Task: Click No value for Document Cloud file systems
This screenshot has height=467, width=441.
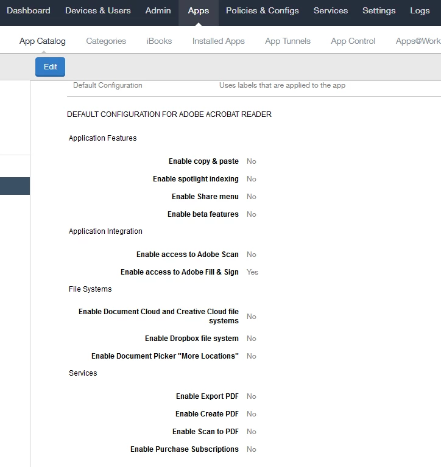Action: point(251,316)
